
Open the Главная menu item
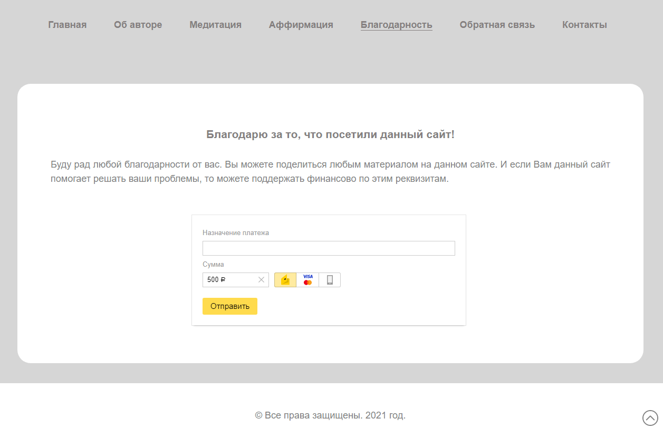[68, 25]
